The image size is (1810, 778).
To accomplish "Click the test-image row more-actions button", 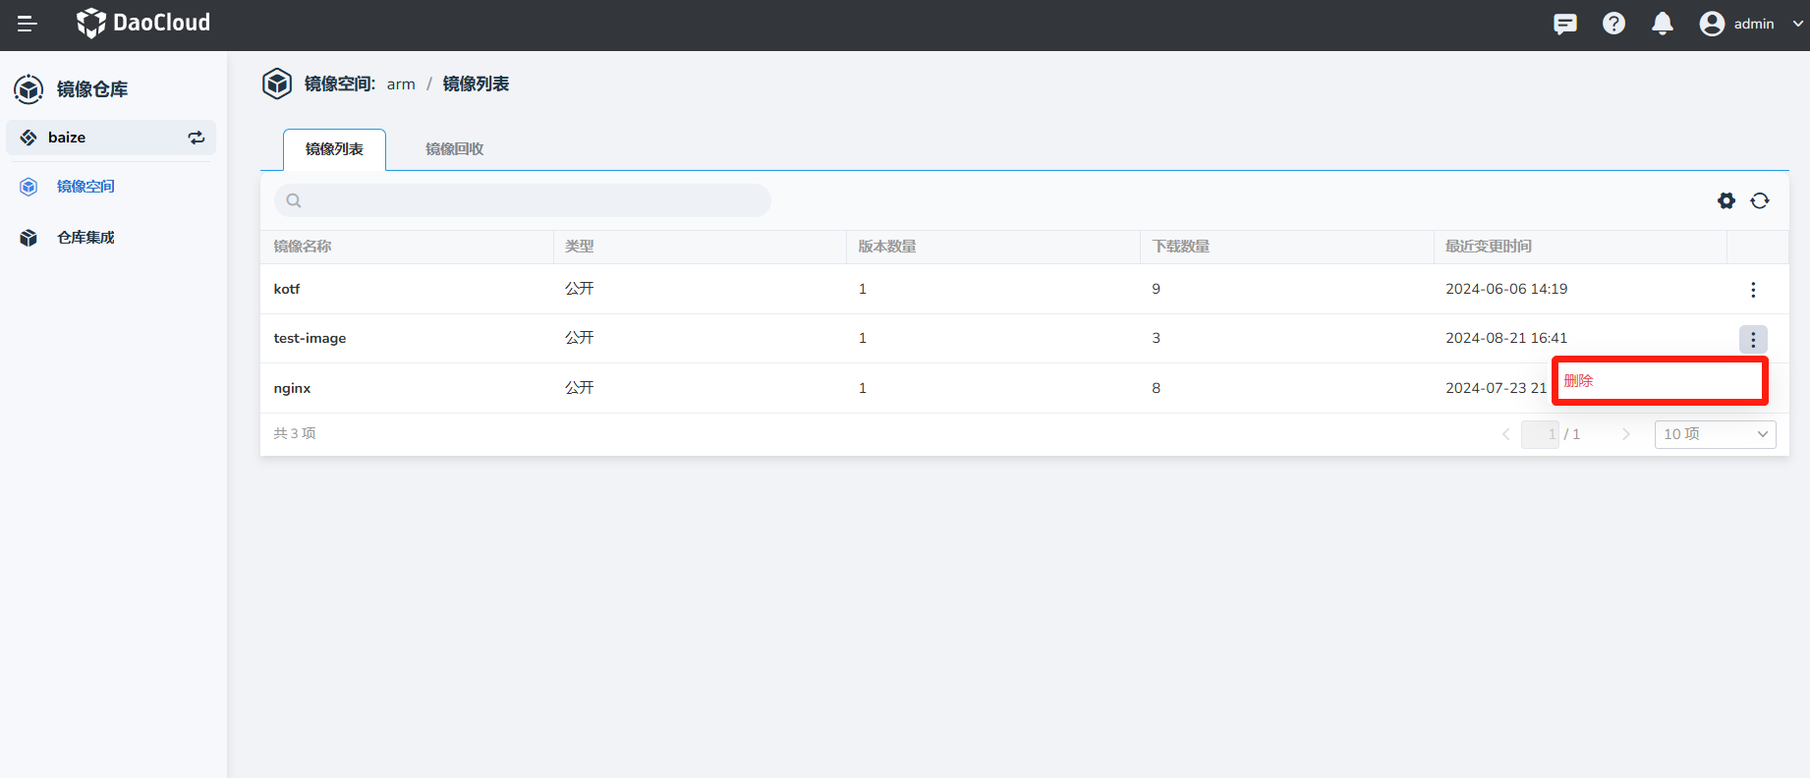I will pos(1752,339).
